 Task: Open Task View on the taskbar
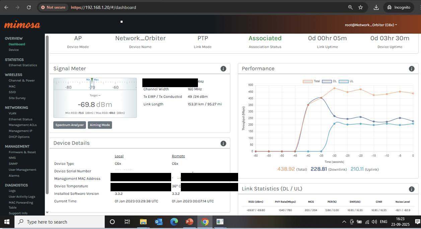point(127,222)
